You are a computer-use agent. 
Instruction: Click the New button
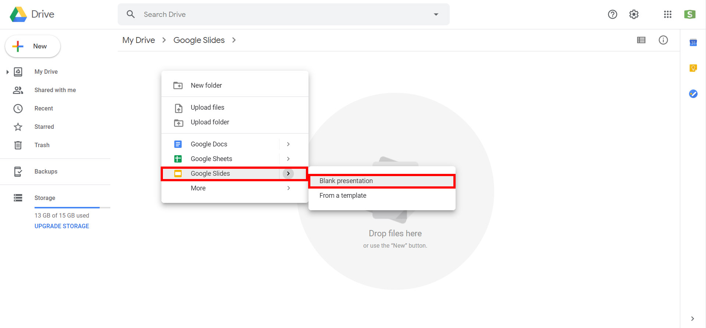click(x=33, y=46)
